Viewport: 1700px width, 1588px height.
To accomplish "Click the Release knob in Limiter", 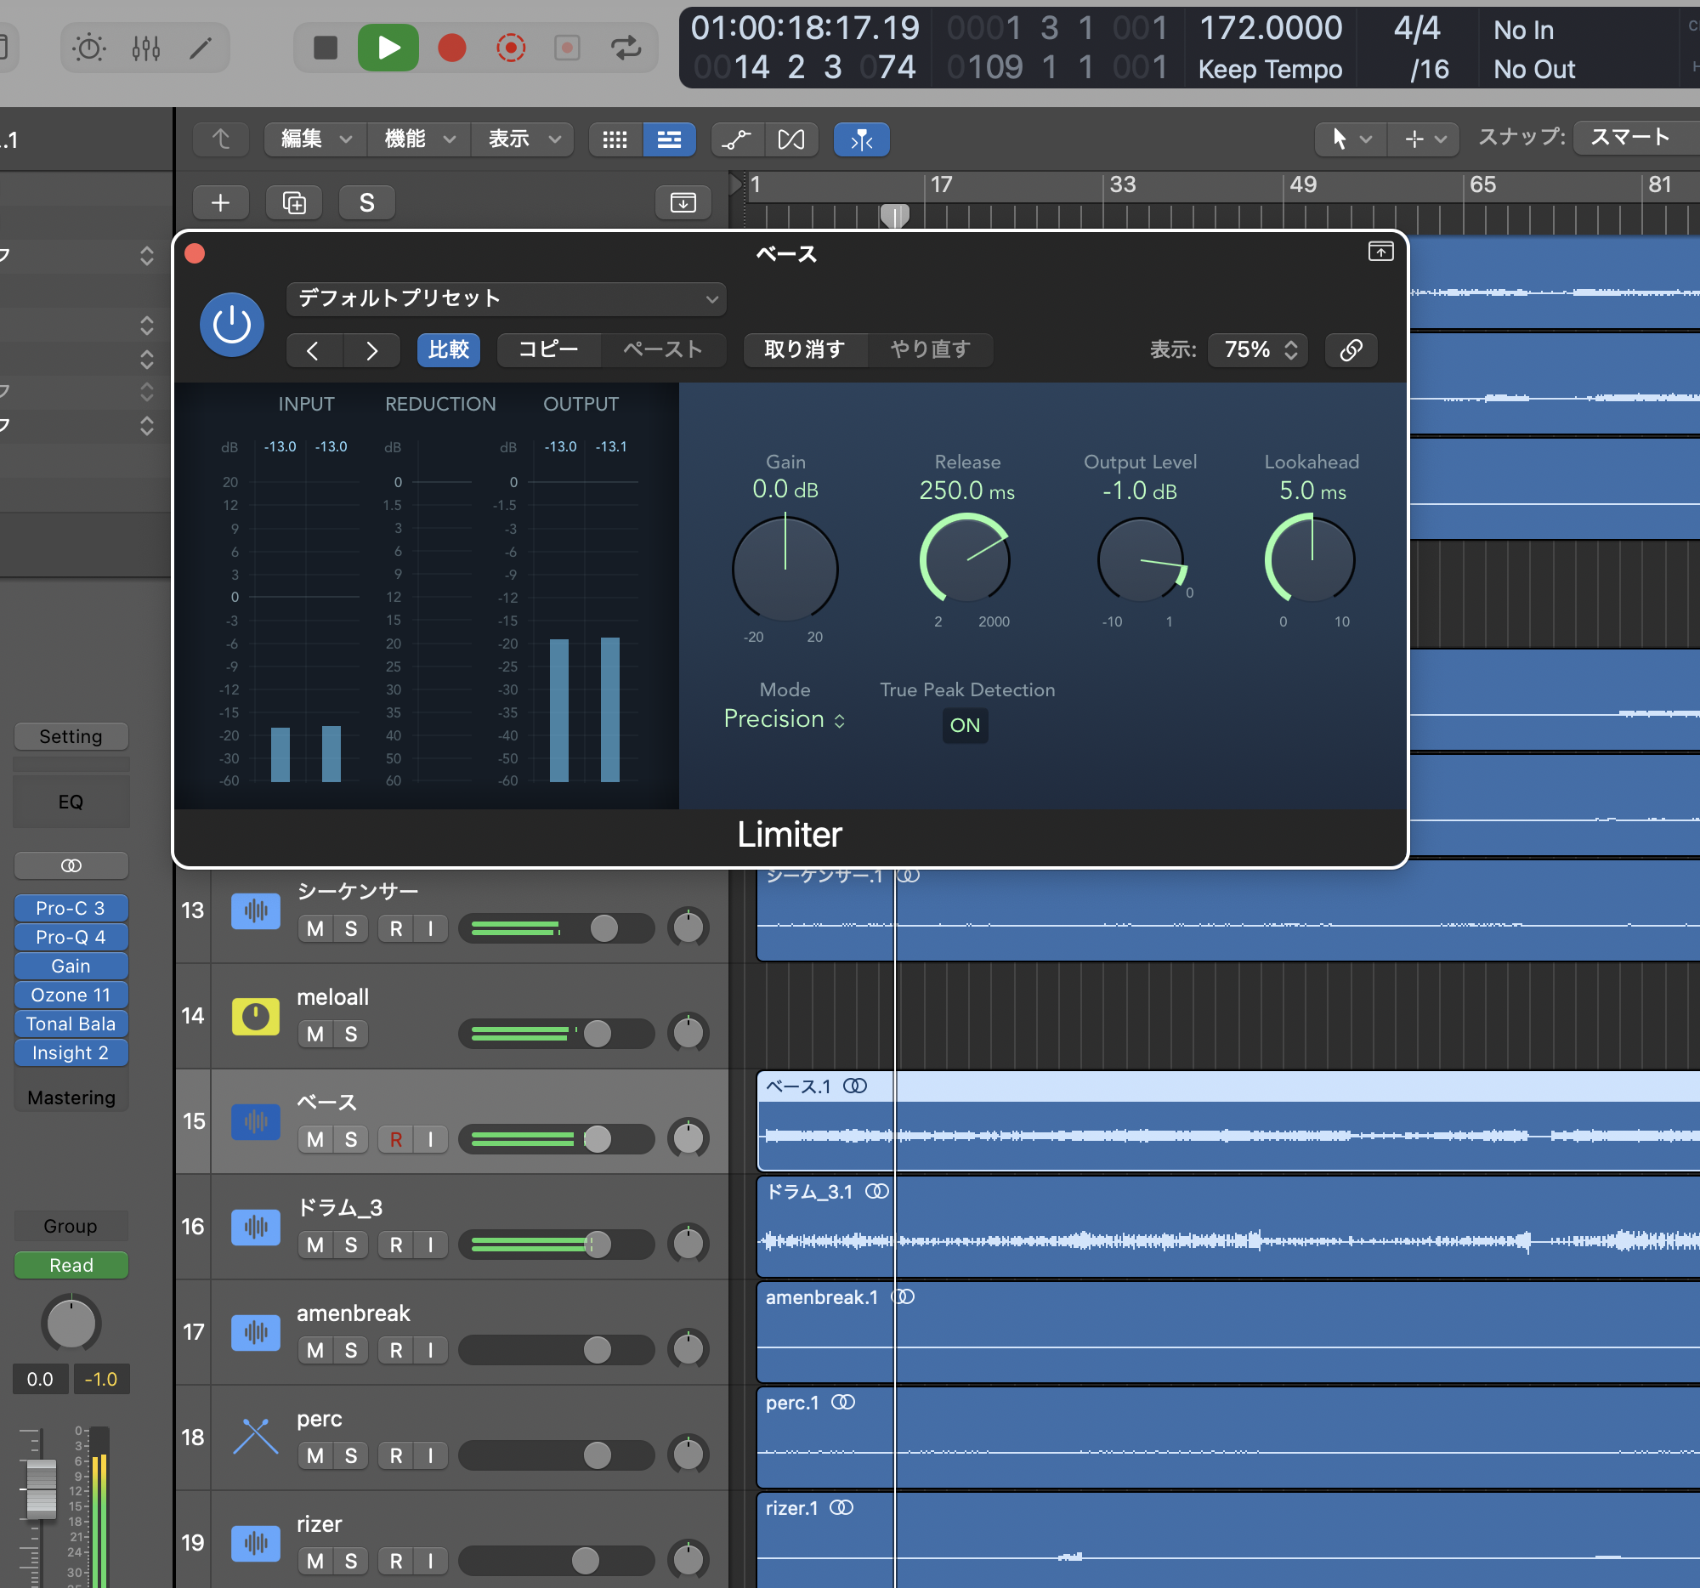I will click(x=966, y=560).
